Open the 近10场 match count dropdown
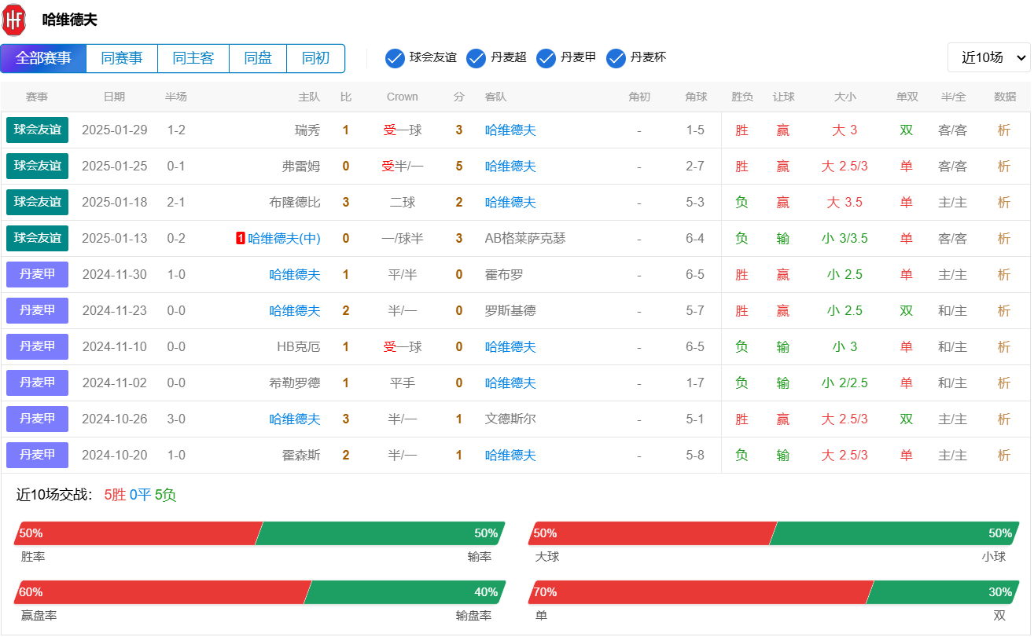Viewport: 1034px width, 637px height. click(988, 57)
